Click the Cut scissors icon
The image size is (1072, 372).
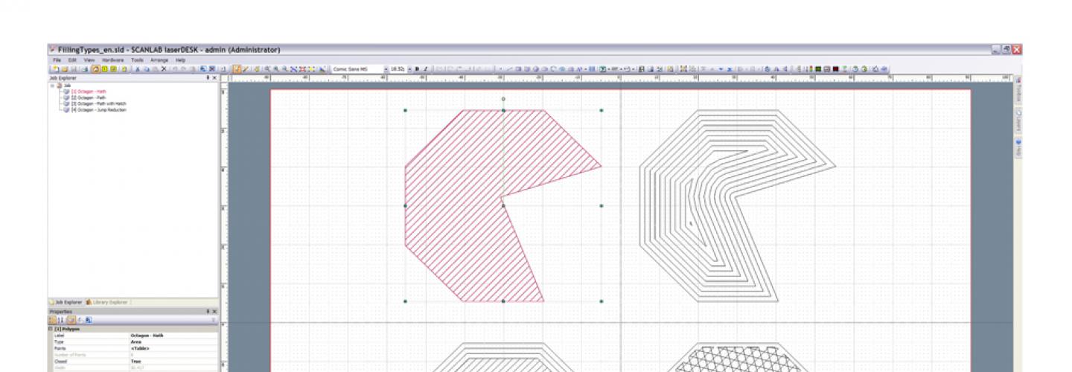pyautogui.click(x=138, y=68)
